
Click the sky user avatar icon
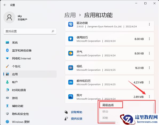[x=9, y=17]
